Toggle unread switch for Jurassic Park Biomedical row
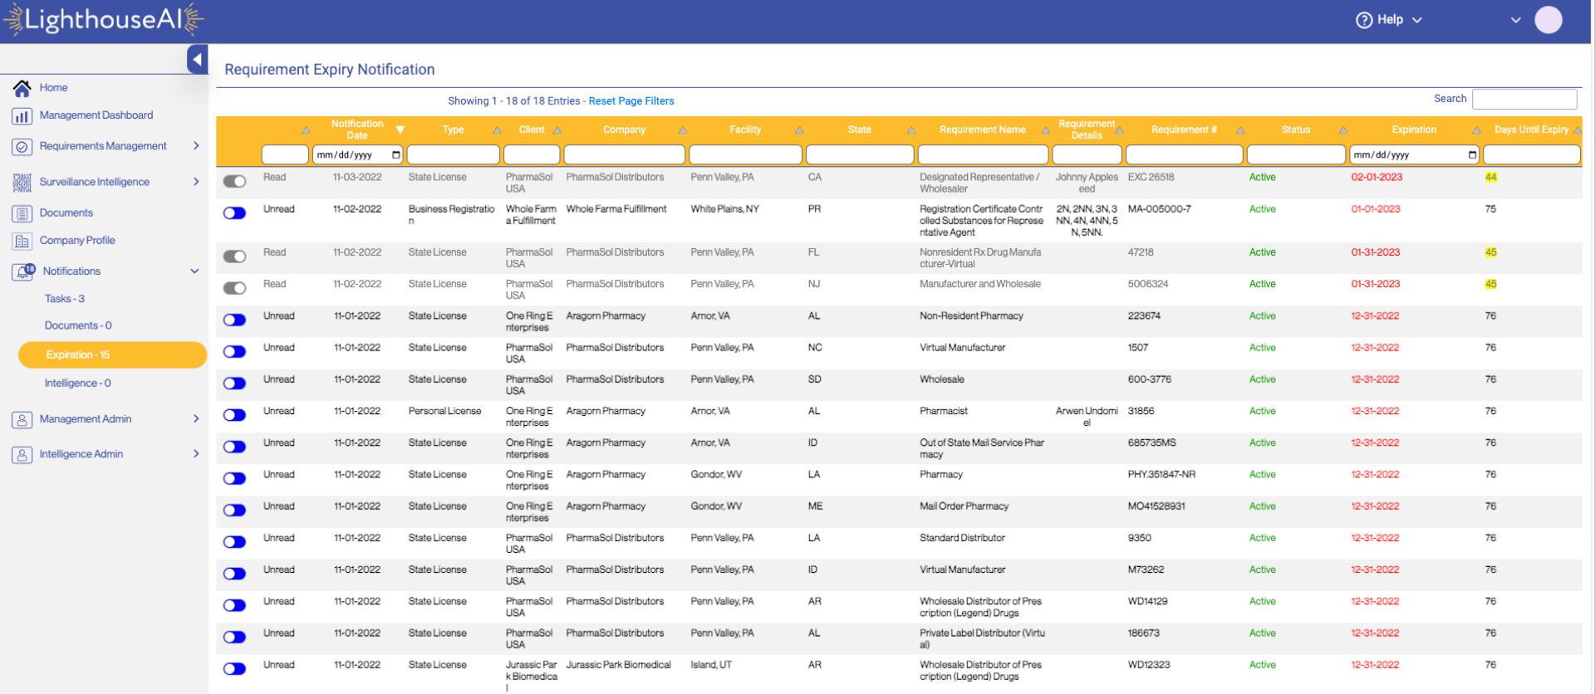 pyautogui.click(x=235, y=669)
